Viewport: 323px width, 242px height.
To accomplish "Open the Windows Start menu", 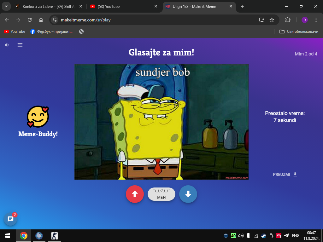I will point(8,236).
